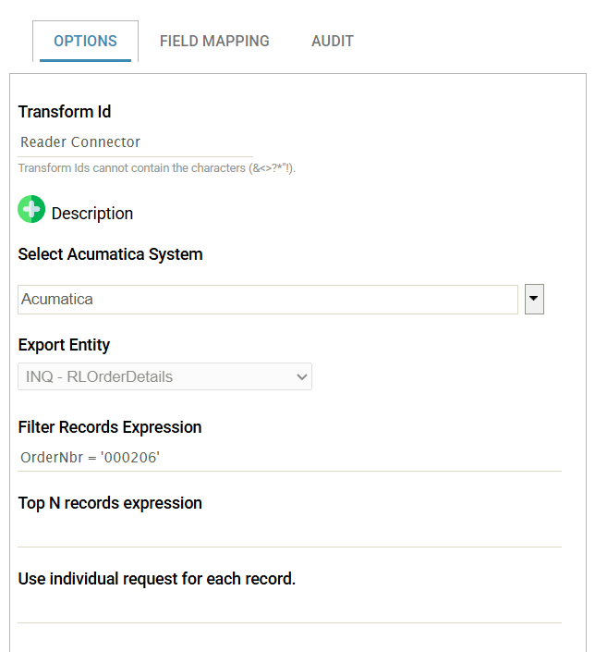Click the field under Use individual request
Image resolution: width=595 pixels, height=652 pixels.
289,609
